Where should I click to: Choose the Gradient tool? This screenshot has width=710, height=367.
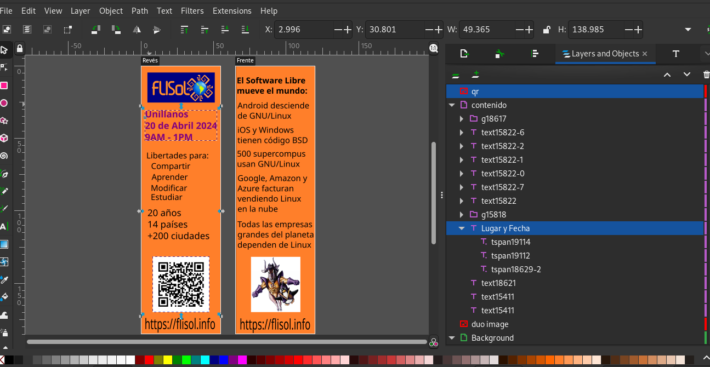(x=4, y=244)
